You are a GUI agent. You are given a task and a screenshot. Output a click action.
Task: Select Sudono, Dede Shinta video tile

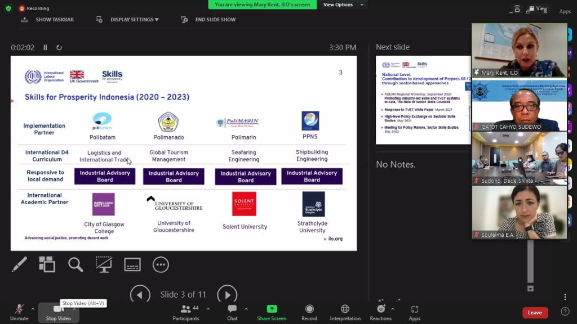(520, 159)
